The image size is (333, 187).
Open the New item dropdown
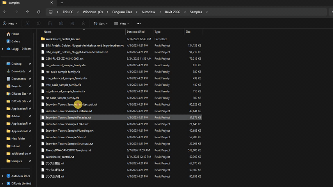pyautogui.click(x=10, y=23)
